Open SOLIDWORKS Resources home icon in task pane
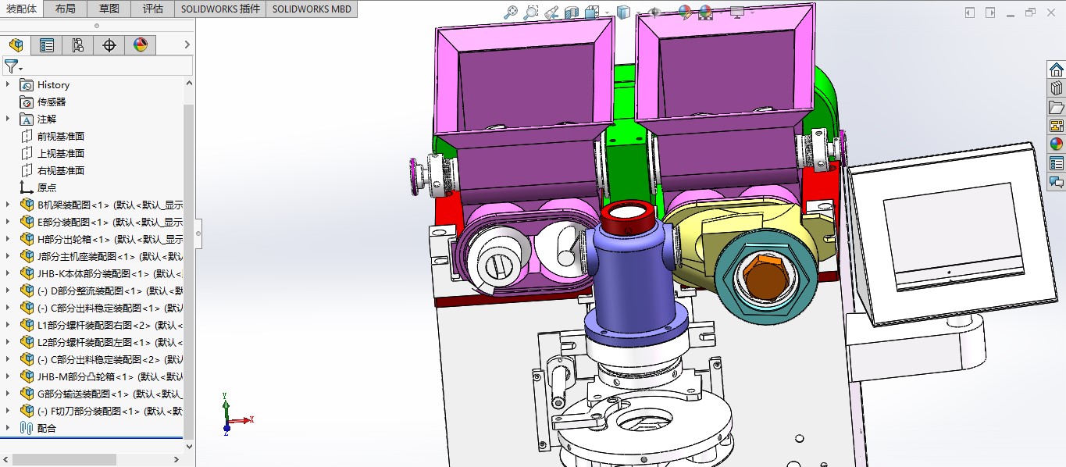 (1057, 70)
